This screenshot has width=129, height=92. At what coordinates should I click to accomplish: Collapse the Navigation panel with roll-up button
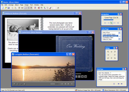point(119,14)
